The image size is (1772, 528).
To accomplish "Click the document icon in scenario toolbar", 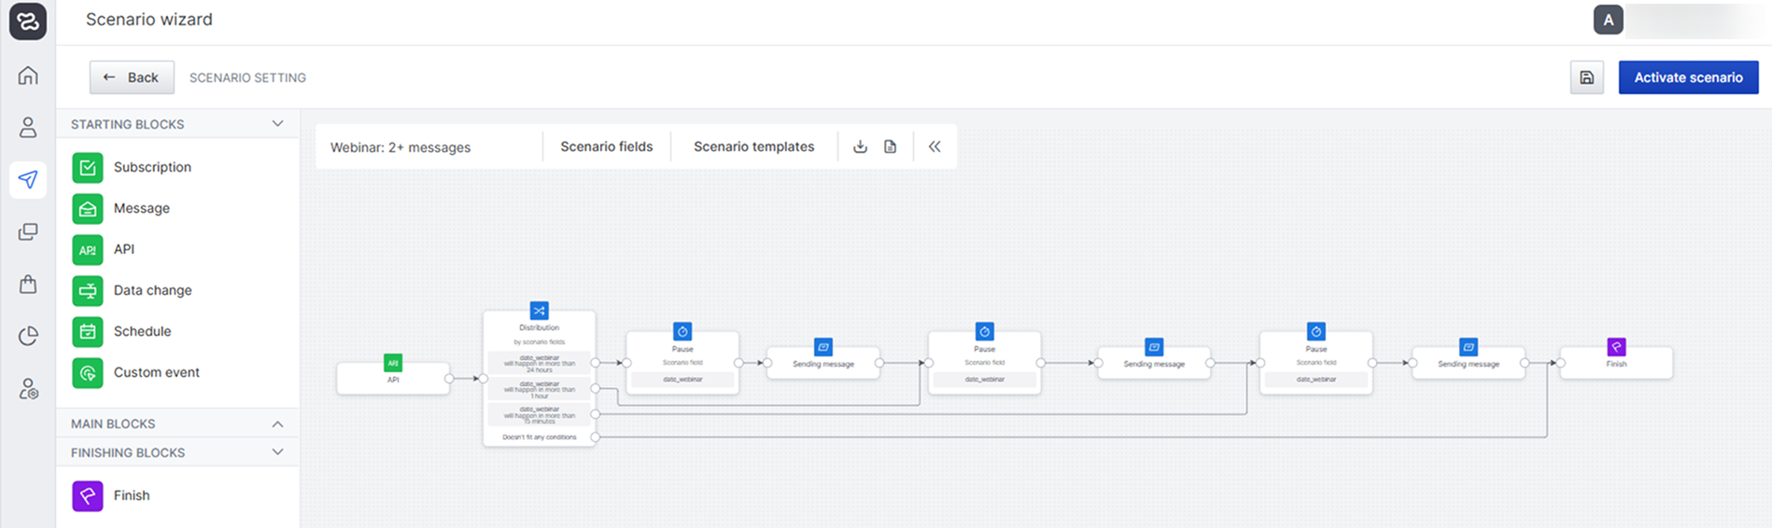I will coord(891,146).
